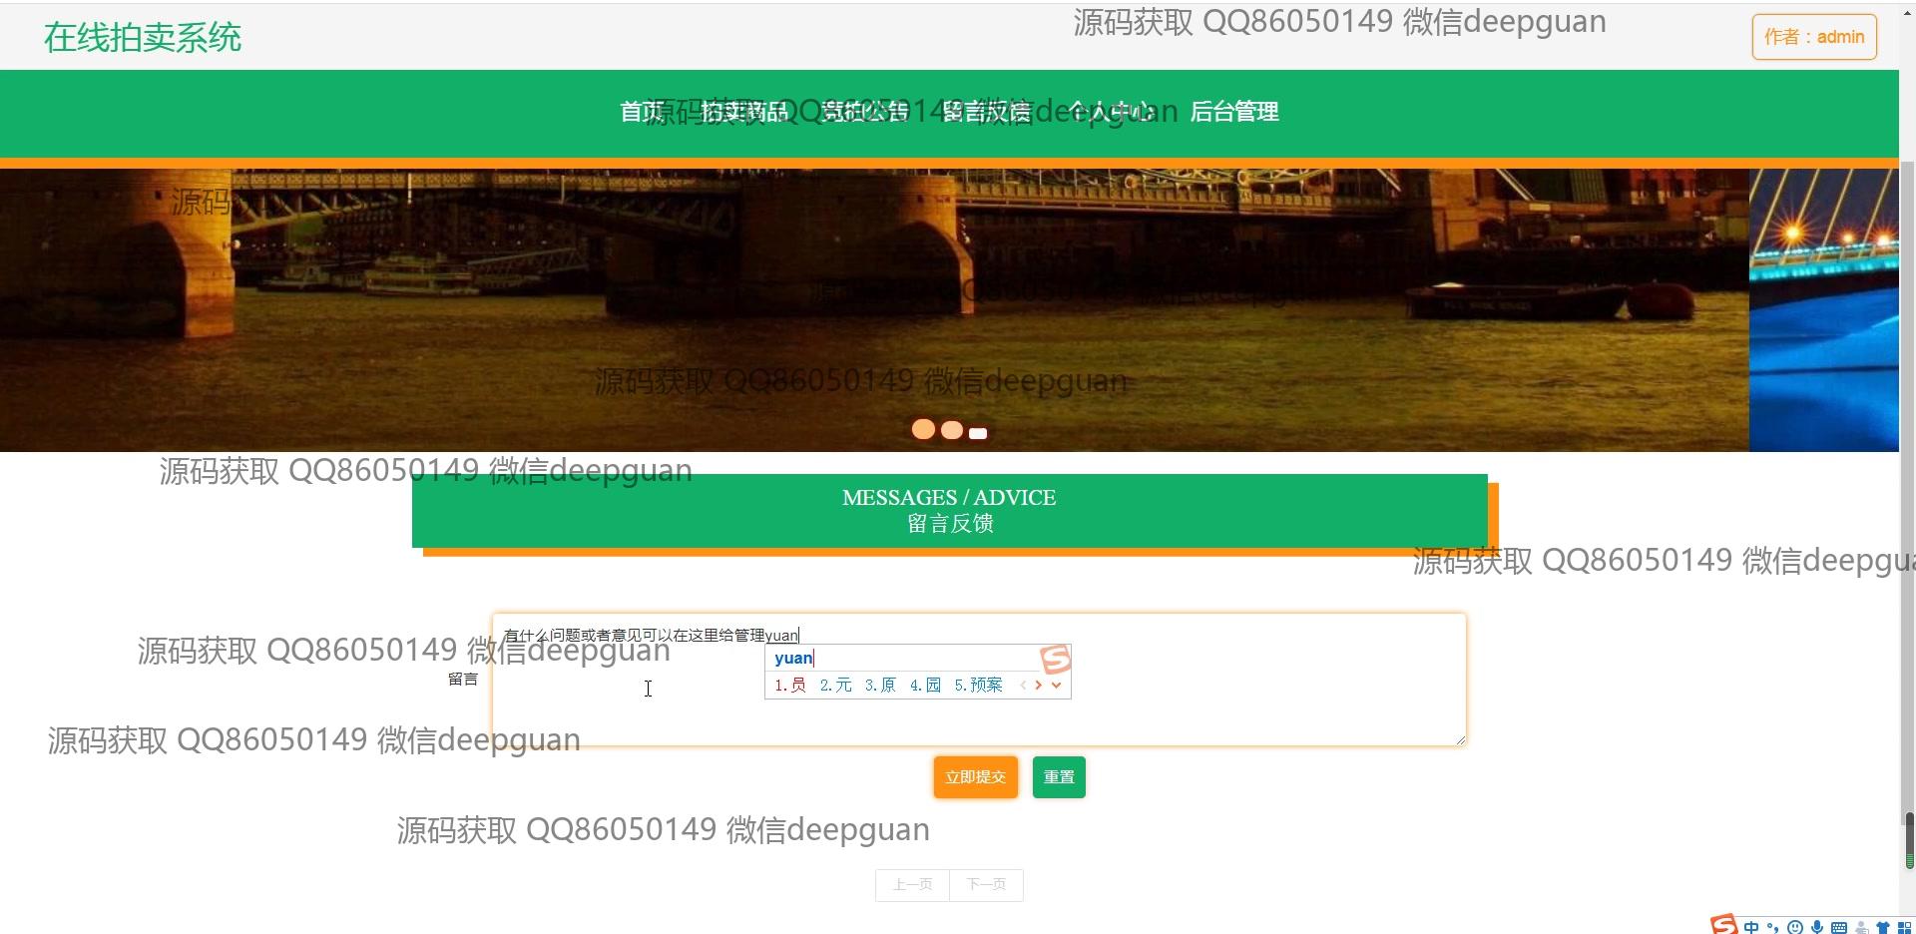Submit the message with 立即提交

(976, 777)
